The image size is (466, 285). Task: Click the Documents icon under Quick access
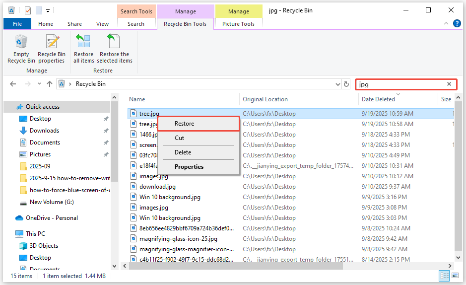point(23,142)
